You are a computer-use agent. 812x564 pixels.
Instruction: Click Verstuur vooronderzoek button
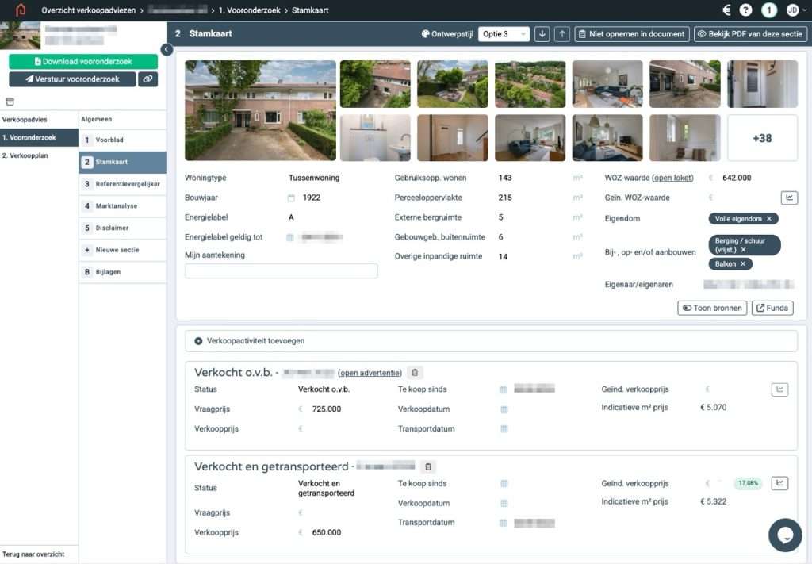tap(72, 79)
